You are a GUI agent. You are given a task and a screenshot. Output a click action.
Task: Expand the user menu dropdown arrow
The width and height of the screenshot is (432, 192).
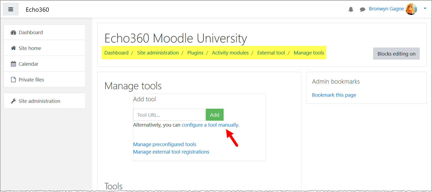pyautogui.click(x=425, y=9)
